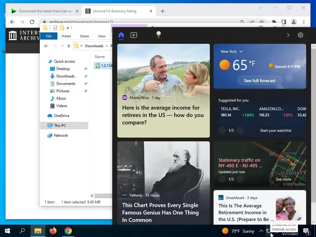Select Pictures in Explorer navigation pane
Screen dimensions: 316x237
(63, 91)
